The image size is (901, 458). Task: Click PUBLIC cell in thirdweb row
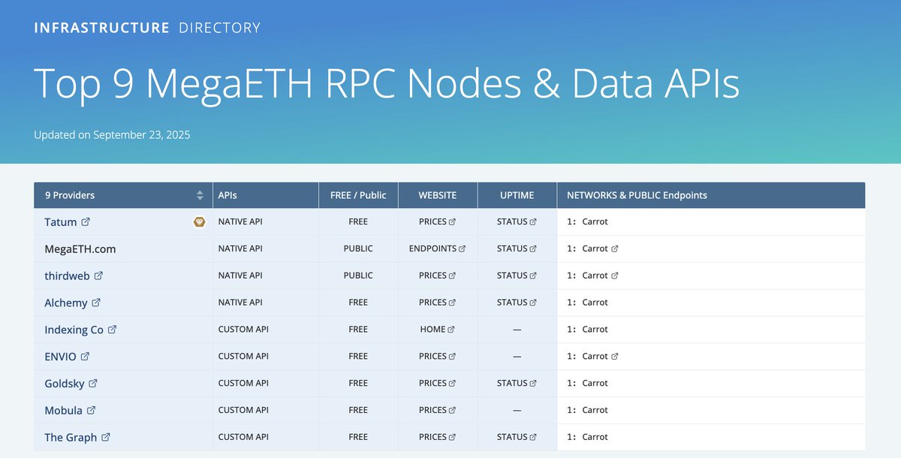tap(358, 276)
